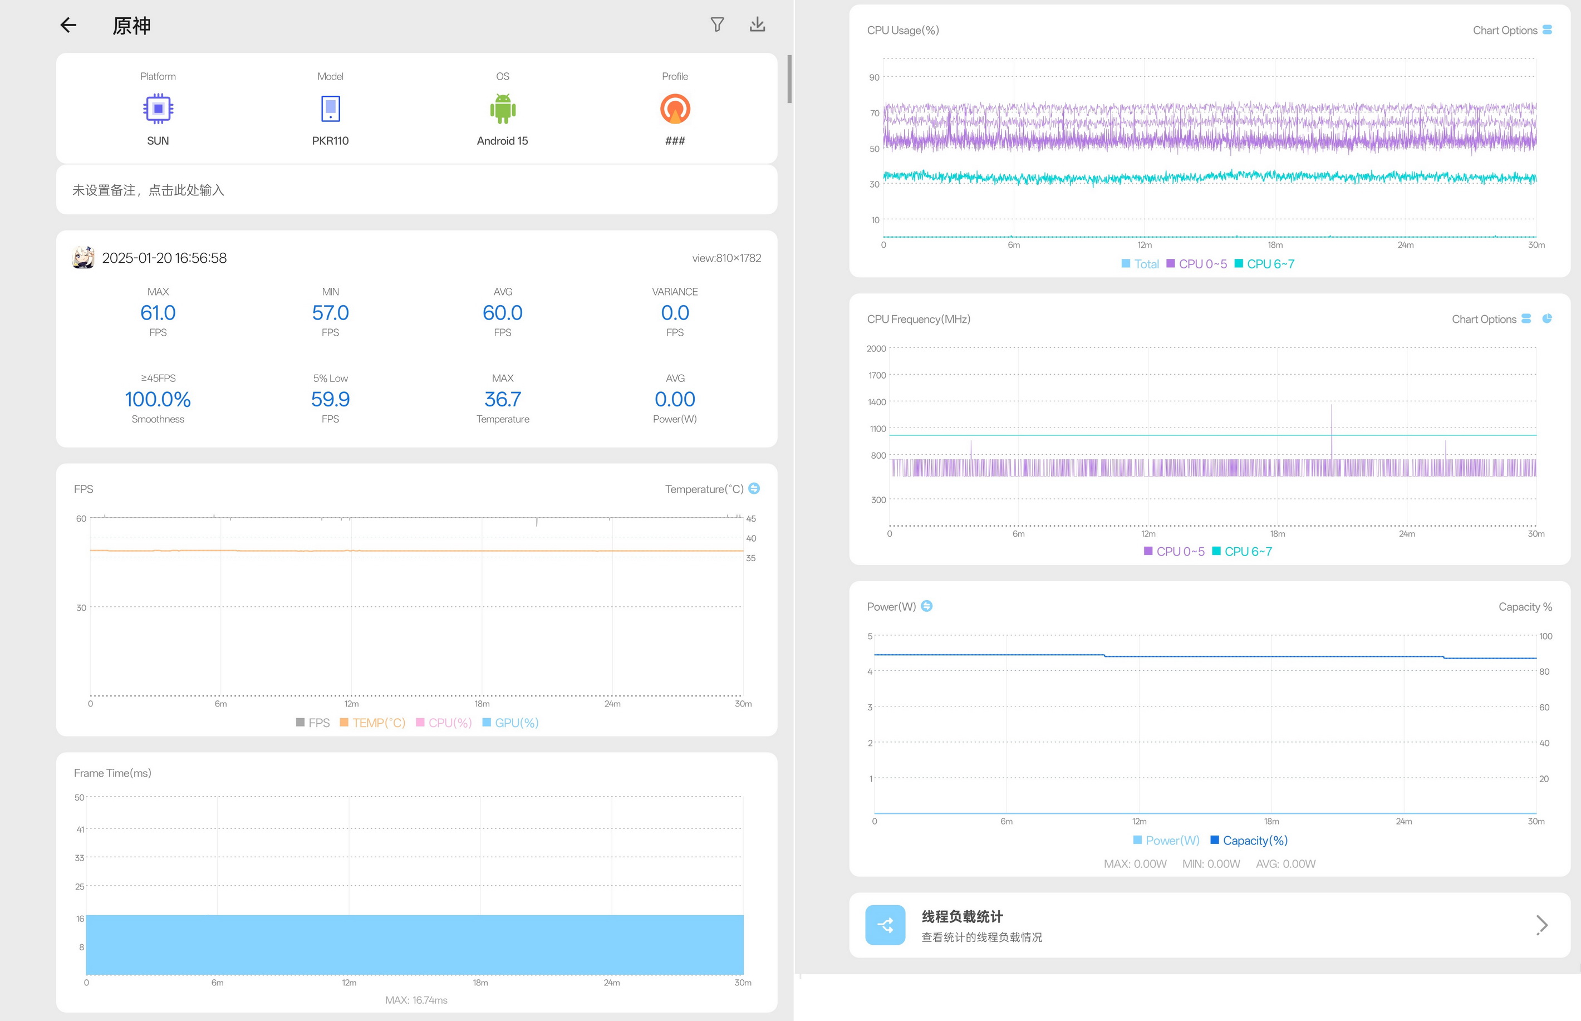Click the 原神 page title
Viewport: 1581px width, 1021px height.
coord(131,26)
